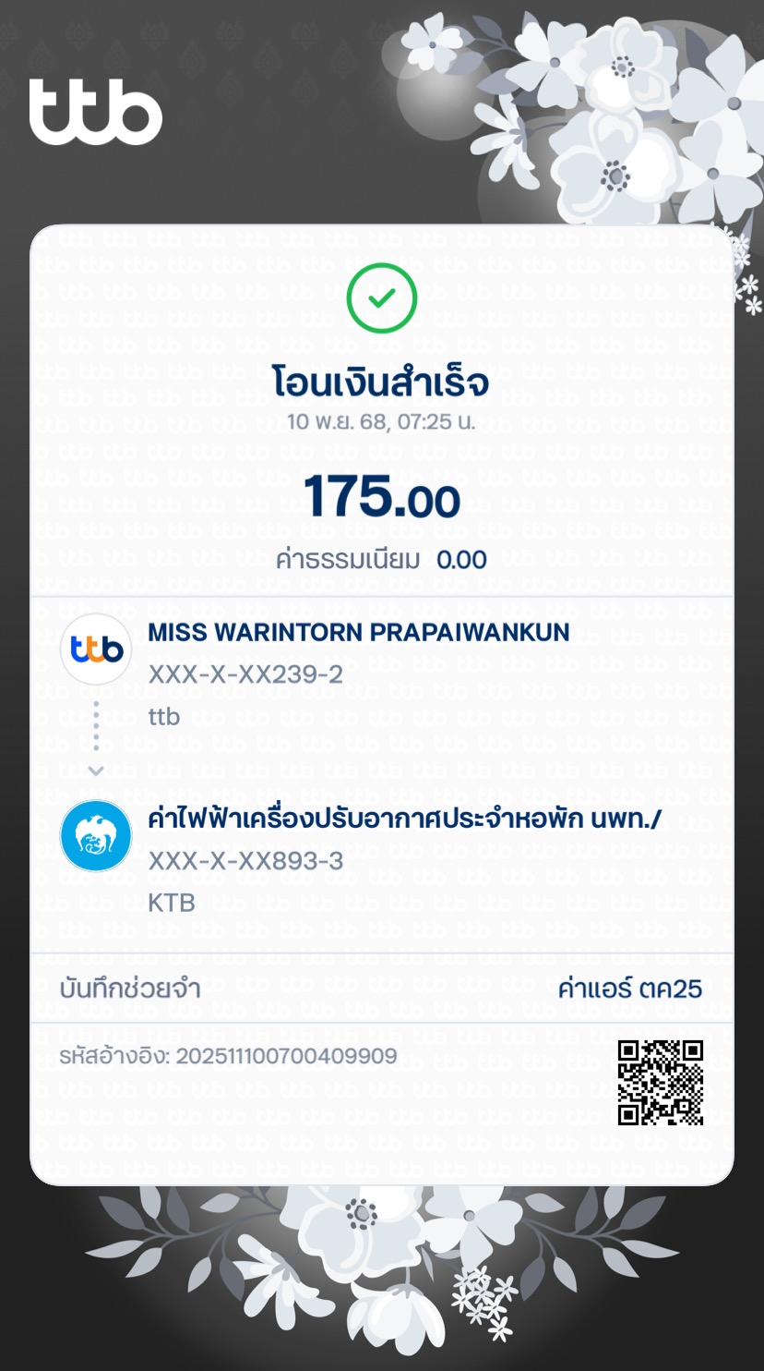
Task: Tap the QR code on the slip
Action: [661, 1082]
